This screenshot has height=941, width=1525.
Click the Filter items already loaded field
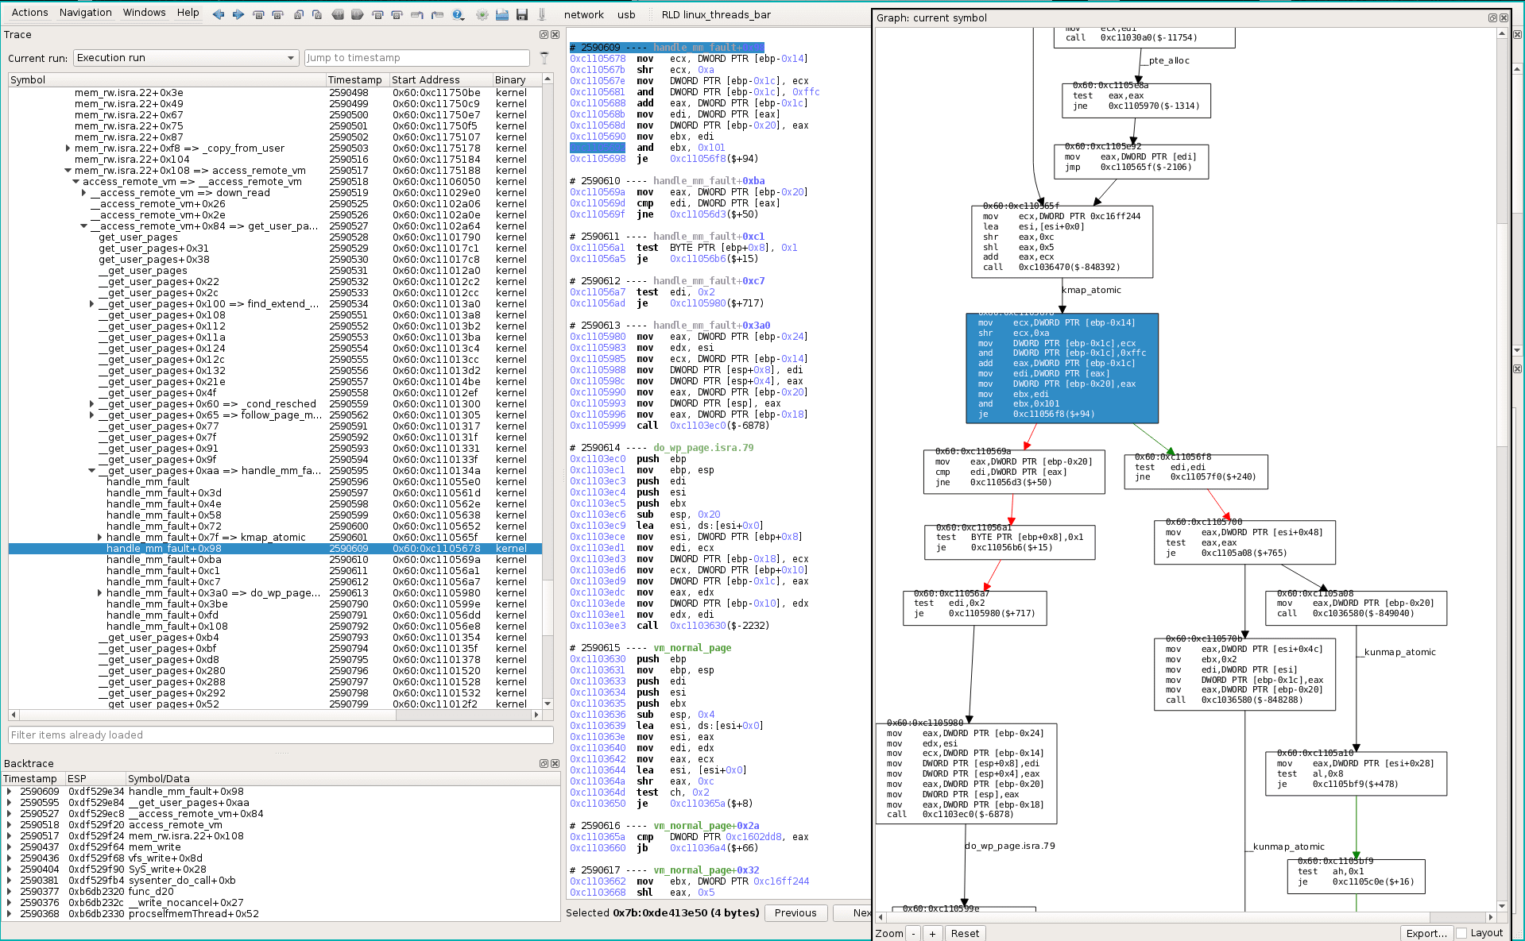click(x=280, y=735)
